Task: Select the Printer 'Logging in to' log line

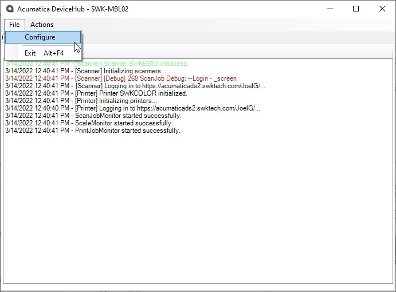Action: point(132,108)
